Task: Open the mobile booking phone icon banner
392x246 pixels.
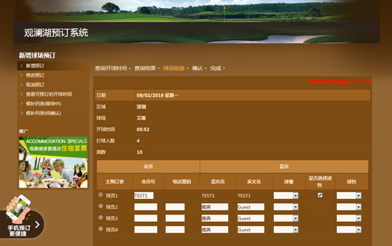Action: (21, 217)
